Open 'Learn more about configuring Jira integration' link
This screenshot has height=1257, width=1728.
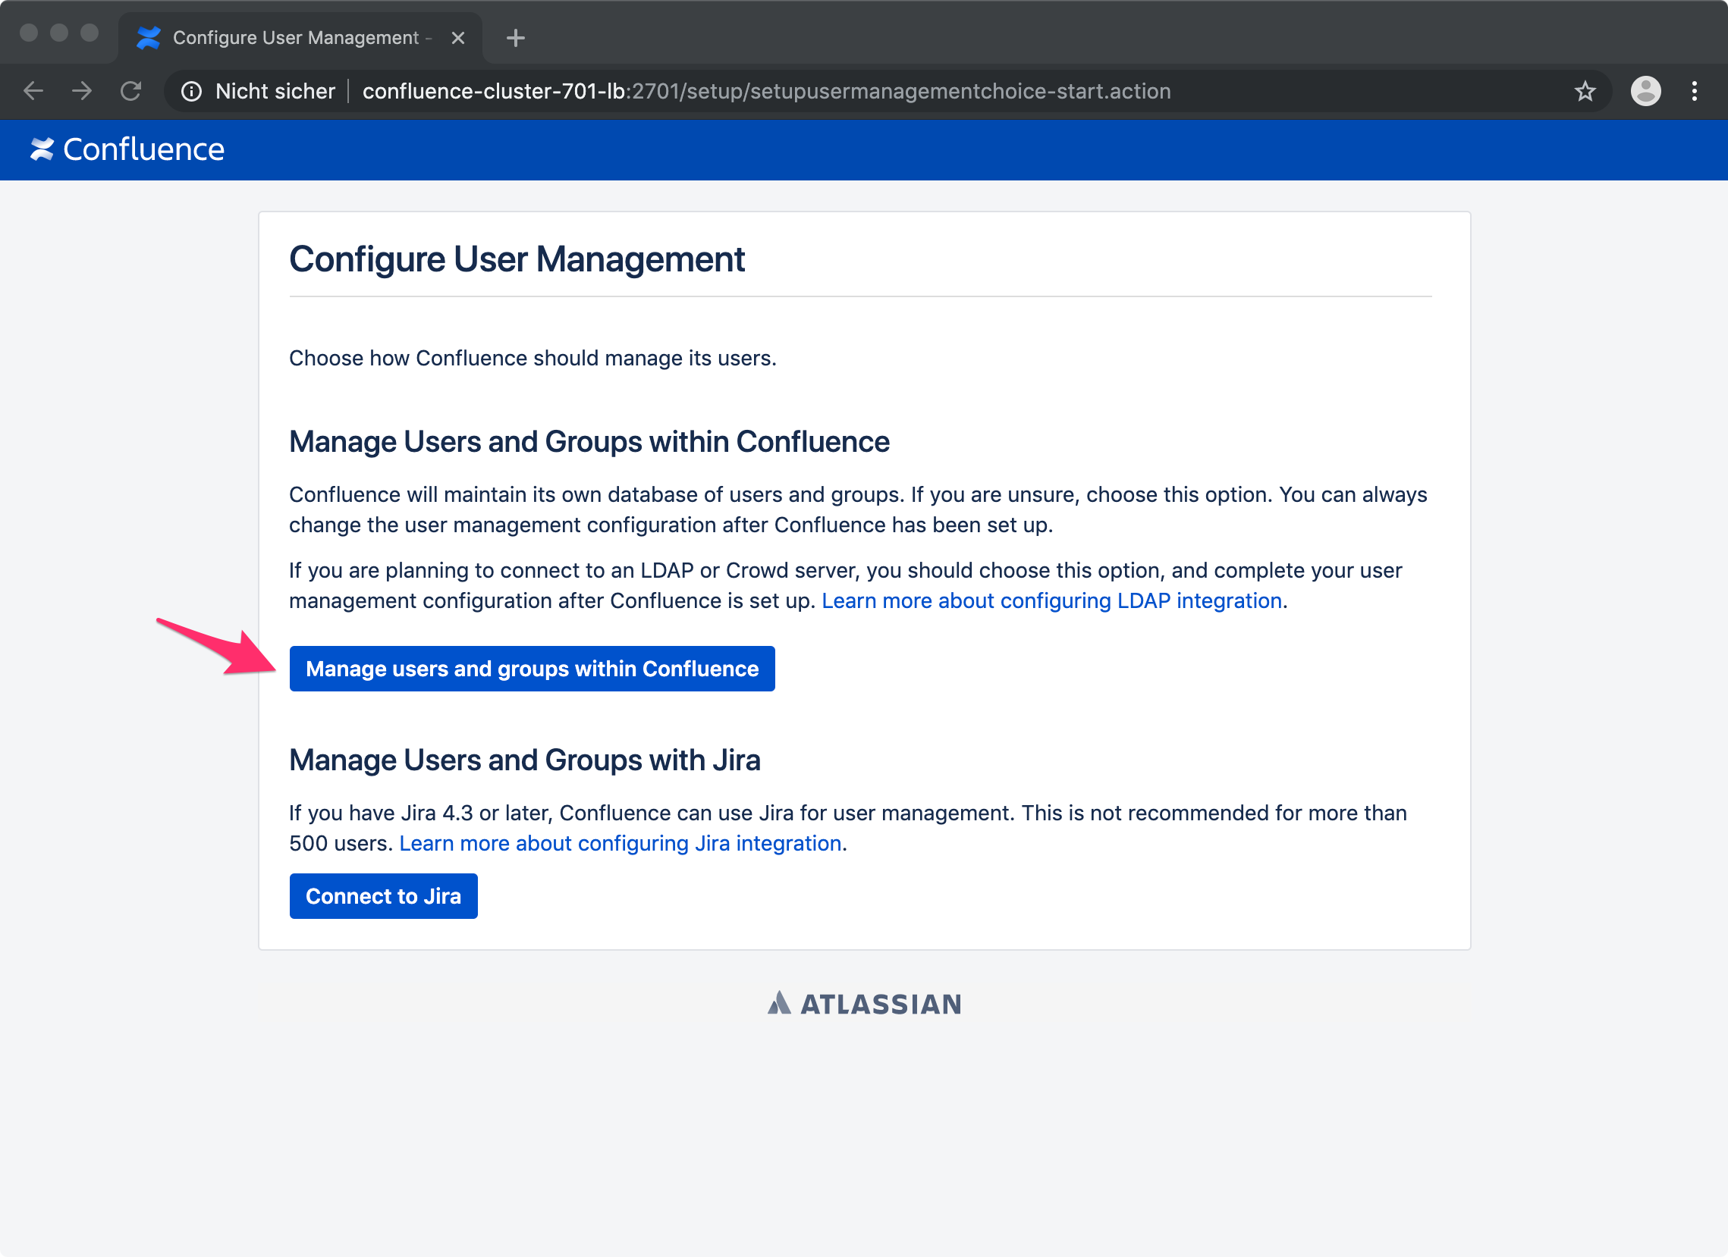point(621,844)
